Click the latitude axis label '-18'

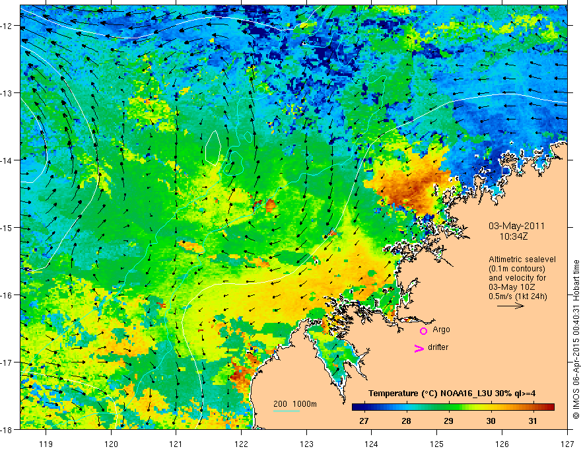tap(7, 429)
